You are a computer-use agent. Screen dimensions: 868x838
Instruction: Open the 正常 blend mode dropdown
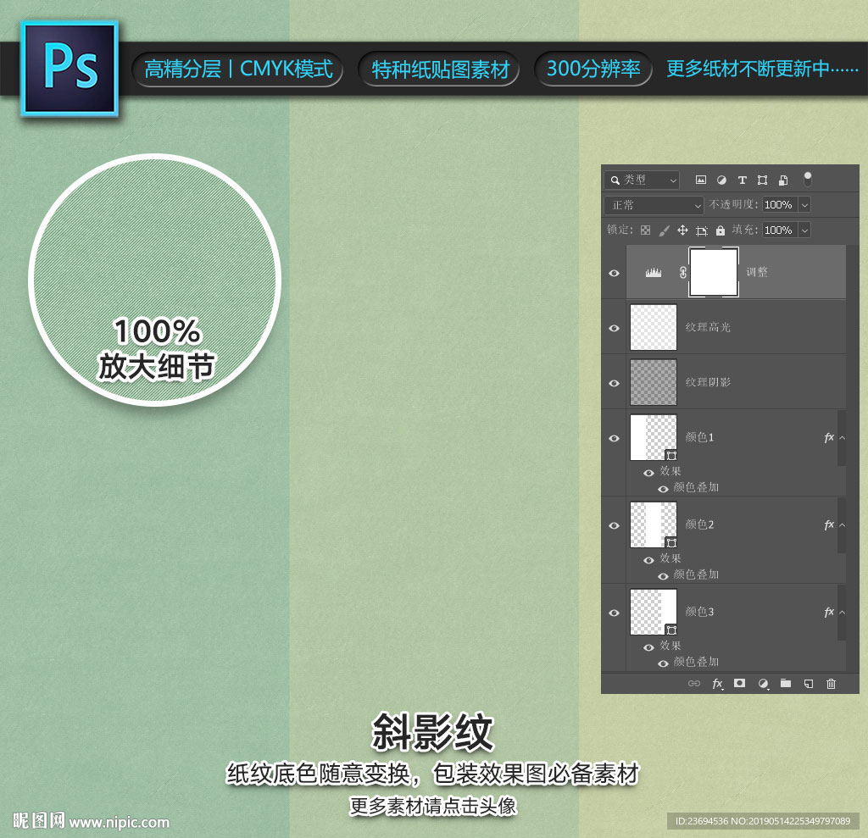654,205
